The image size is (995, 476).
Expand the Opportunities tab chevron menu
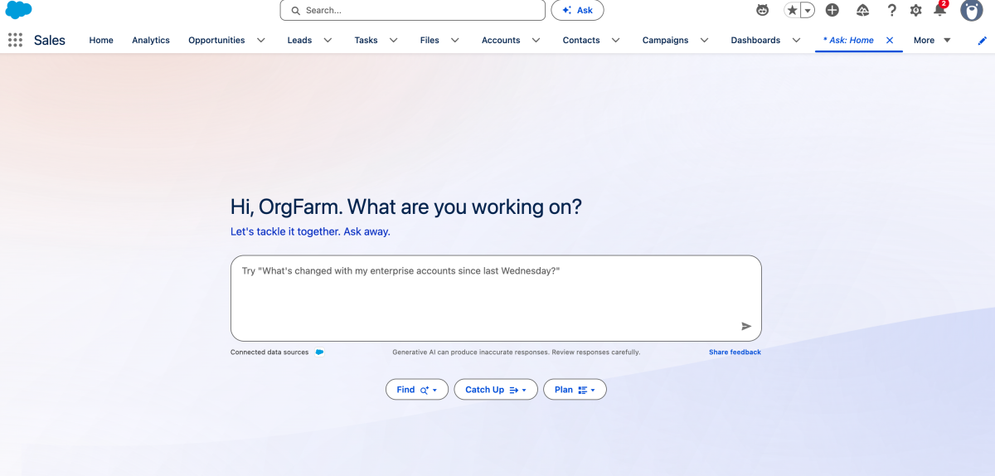[260, 40]
